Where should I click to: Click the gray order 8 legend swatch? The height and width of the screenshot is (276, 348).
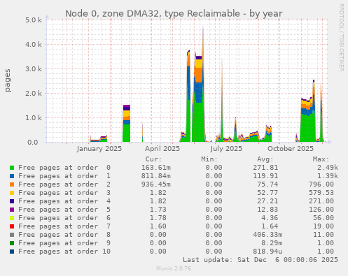pos(12,235)
